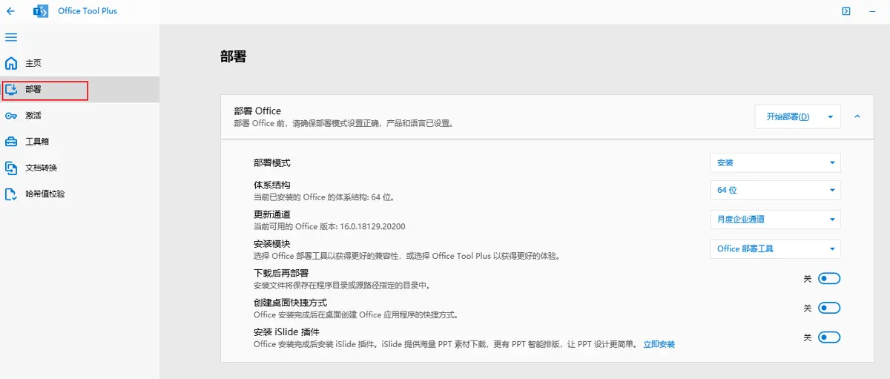Click the text 当前已安装的 Office 的体系结构: 64 位

coord(323,198)
